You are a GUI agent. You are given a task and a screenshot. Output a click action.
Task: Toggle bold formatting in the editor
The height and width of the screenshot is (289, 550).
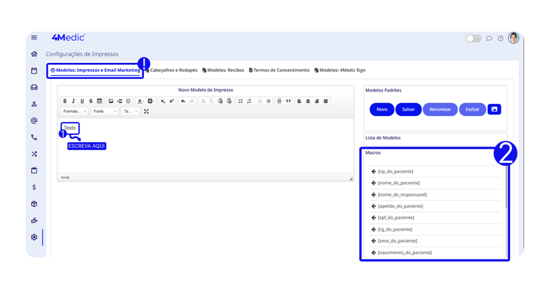coord(65,101)
